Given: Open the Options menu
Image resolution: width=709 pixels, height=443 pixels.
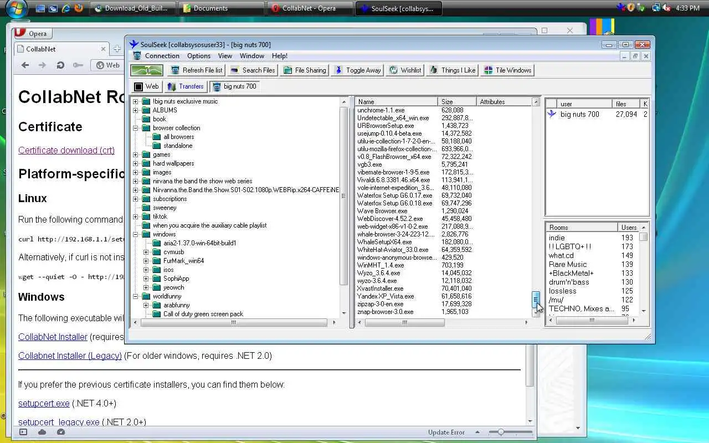Looking at the screenshot, I should pos(199,56).
